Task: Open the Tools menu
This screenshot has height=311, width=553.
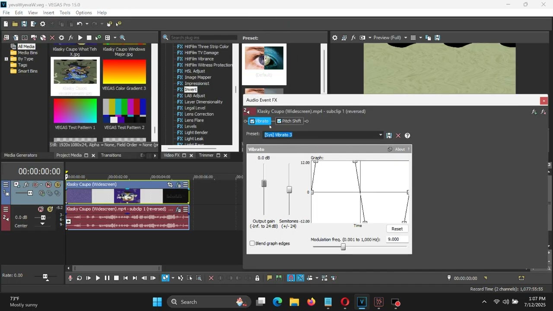Action: click(65, 13)
